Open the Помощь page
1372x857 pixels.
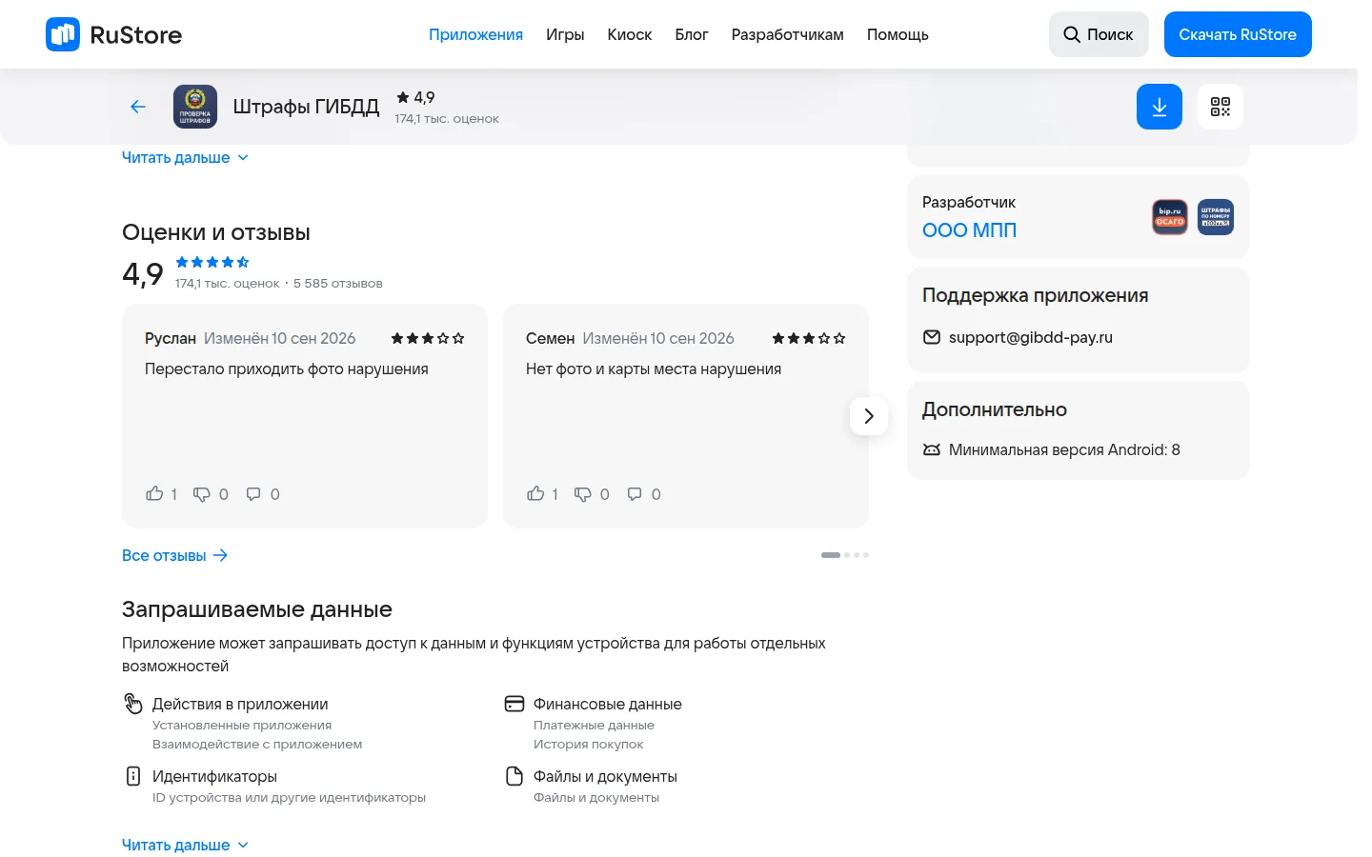898,34
